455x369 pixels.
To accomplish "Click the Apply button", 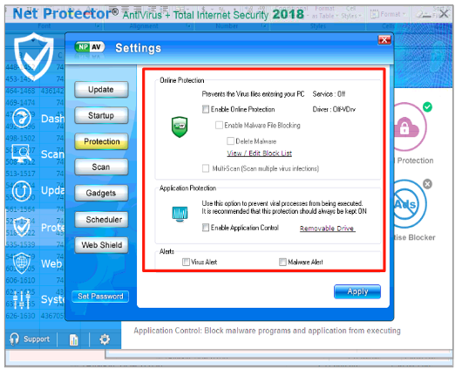I will click(x=357, y=291).
